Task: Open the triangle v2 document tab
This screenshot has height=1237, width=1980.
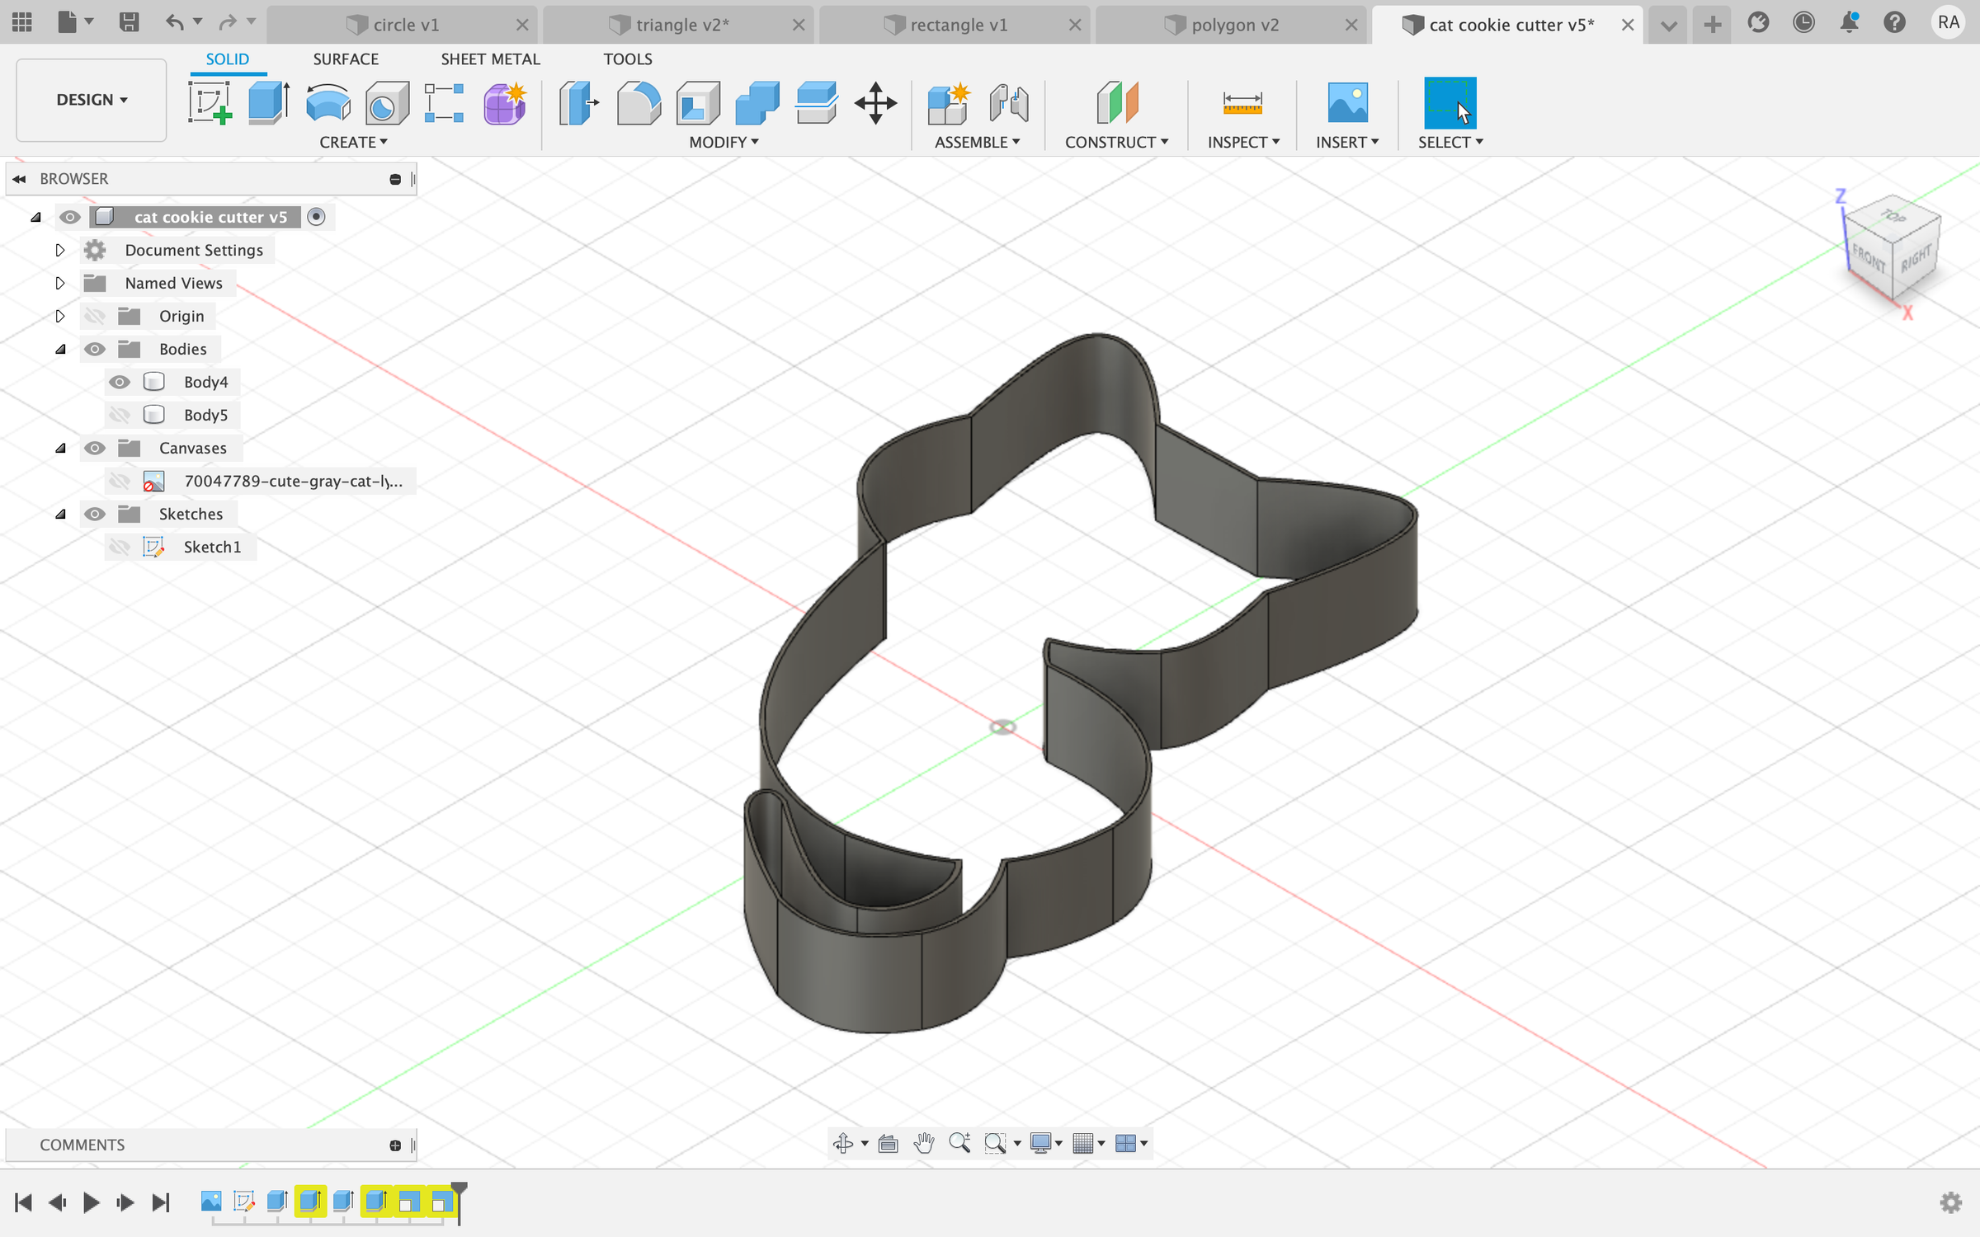Action: coord(681,25)
